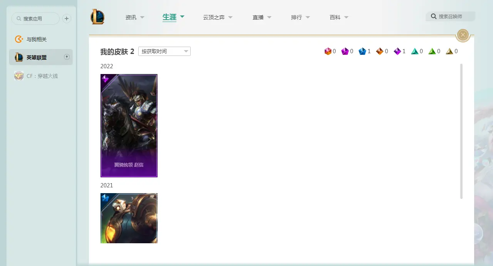The height and width of the screenshot is (266, 493).
Task: Click the magnifier icon in 搜索应用 box
Action: [19, 19]
